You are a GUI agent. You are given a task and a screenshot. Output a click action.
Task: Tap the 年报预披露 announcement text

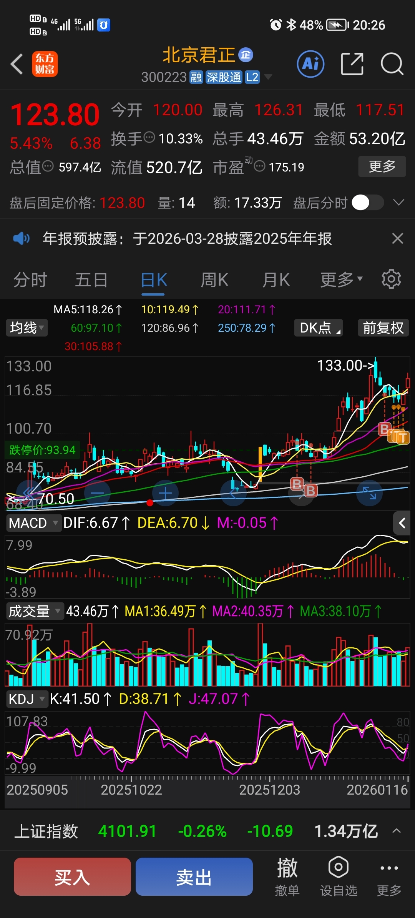click(x=187, y=239)
